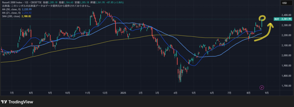Click the 11月 time axis label
Image resolution: width=294 pixels, height=107 pixels.
click(88, 93)
